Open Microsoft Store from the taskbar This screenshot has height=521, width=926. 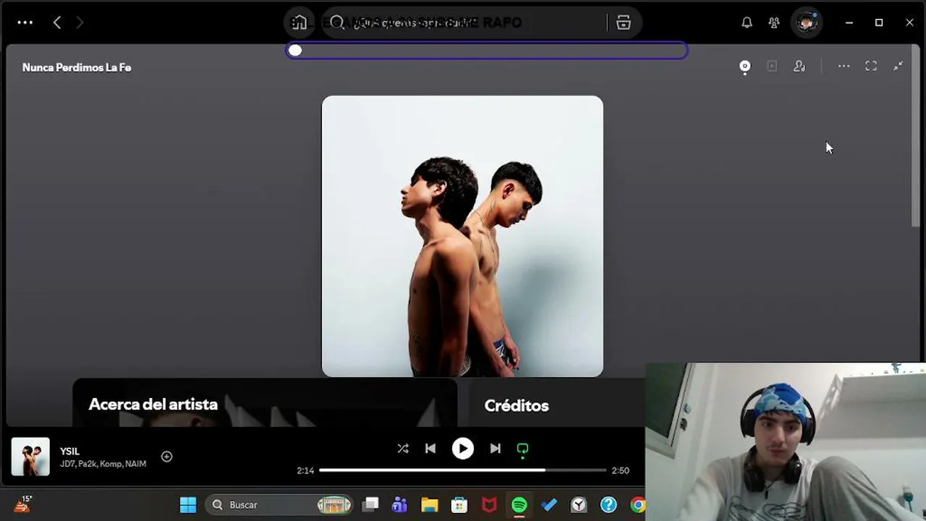pos(459,504)
